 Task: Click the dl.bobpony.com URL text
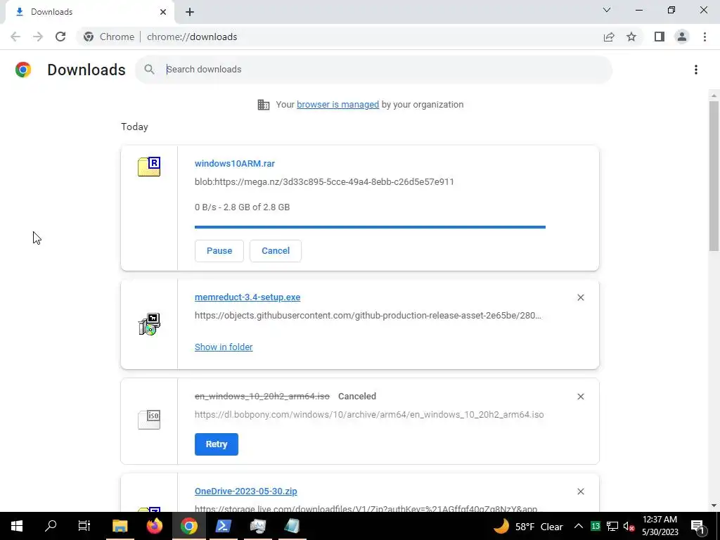pyautogui.click(x=369, y=415)
